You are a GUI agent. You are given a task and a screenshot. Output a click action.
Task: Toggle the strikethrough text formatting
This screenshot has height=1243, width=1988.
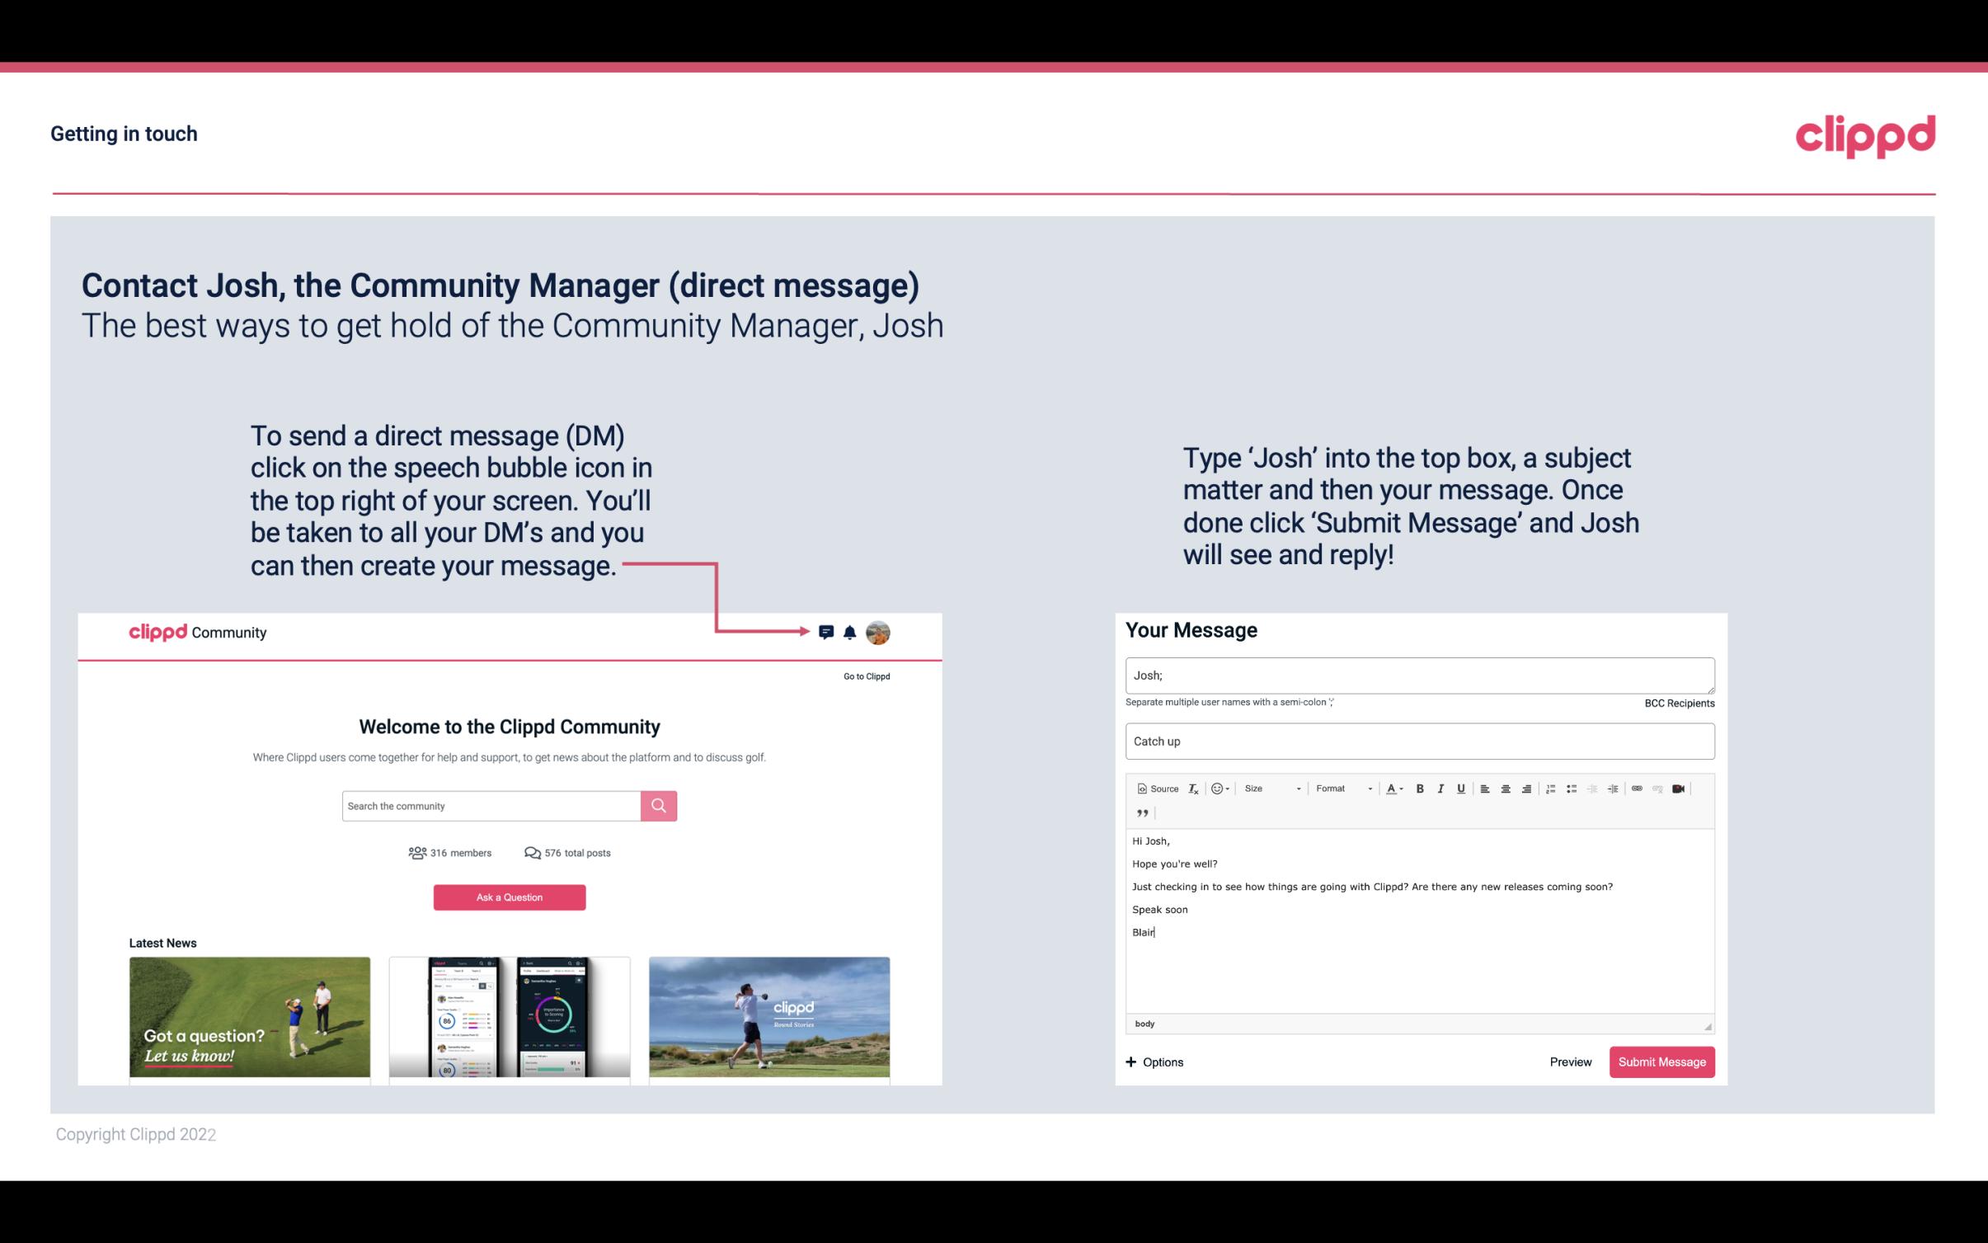[x=1463, y=789]
